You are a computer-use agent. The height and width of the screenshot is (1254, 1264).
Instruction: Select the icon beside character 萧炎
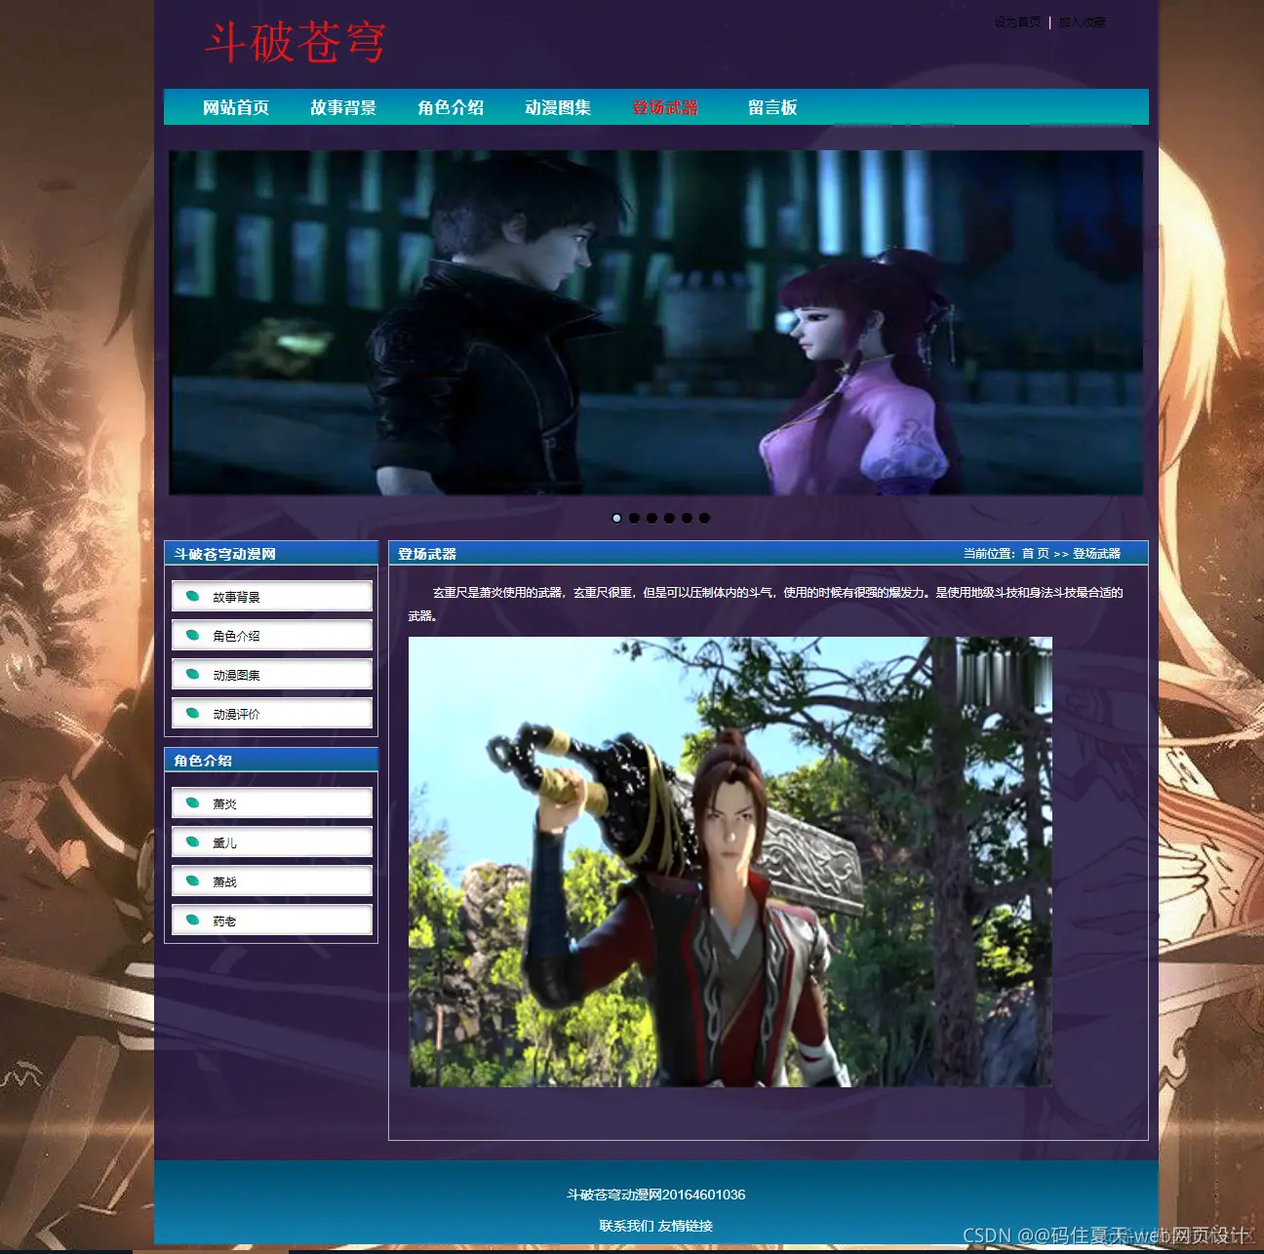click(193, 803)
